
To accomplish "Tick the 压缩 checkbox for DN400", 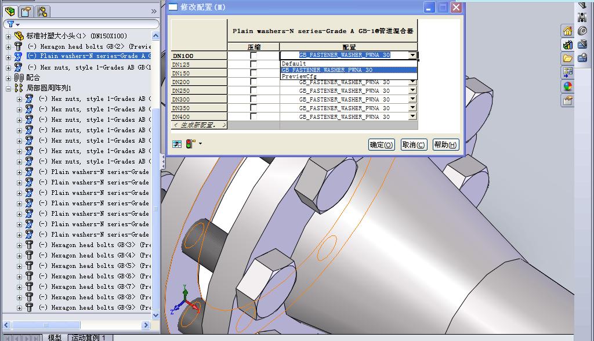I will (253, 117).
